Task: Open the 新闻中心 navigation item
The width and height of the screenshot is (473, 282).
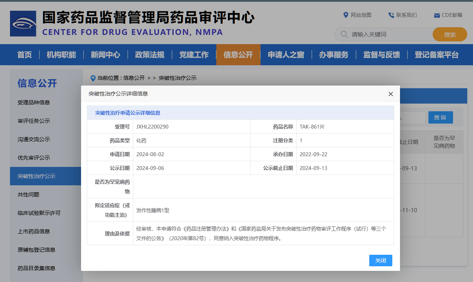Action: pyautogui.click(x=105, y=55)
